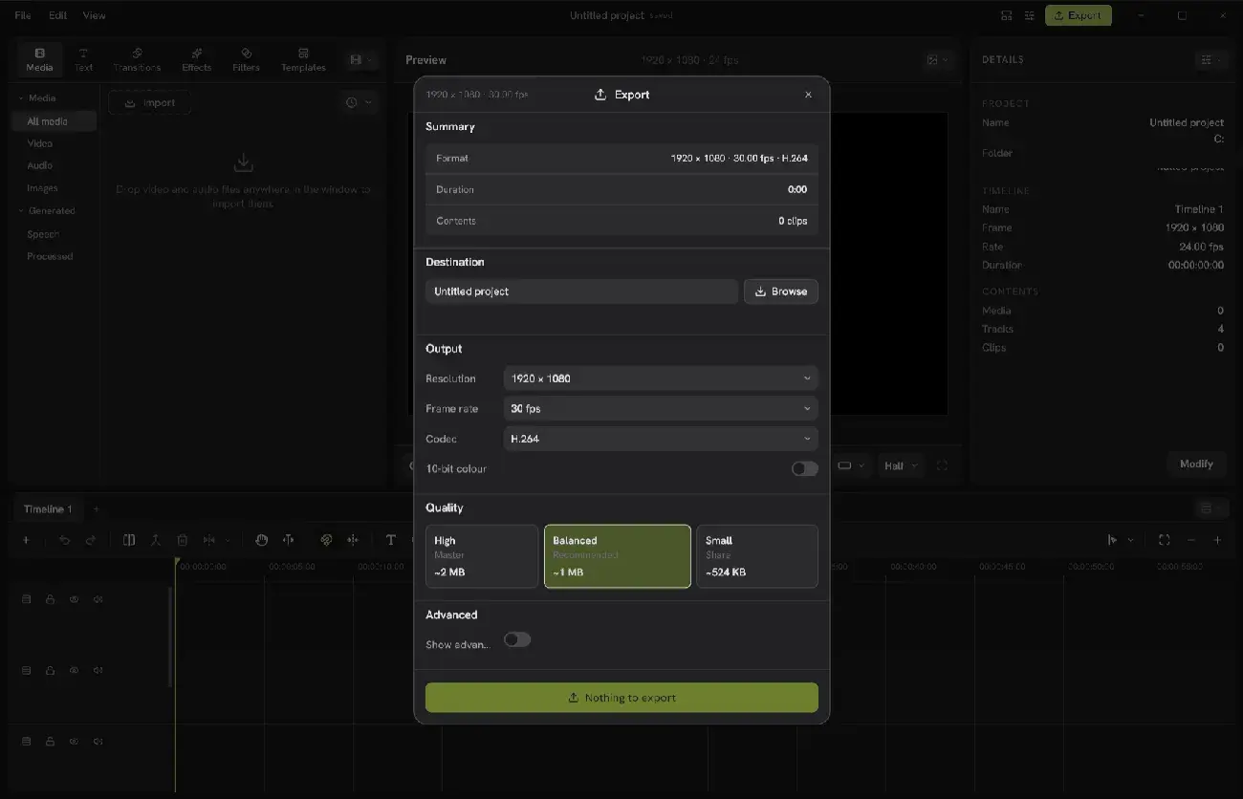The height and width of the screenshot is (799, 1243).
Task: Select the High quality preset
Action: [x=482, y=556]
